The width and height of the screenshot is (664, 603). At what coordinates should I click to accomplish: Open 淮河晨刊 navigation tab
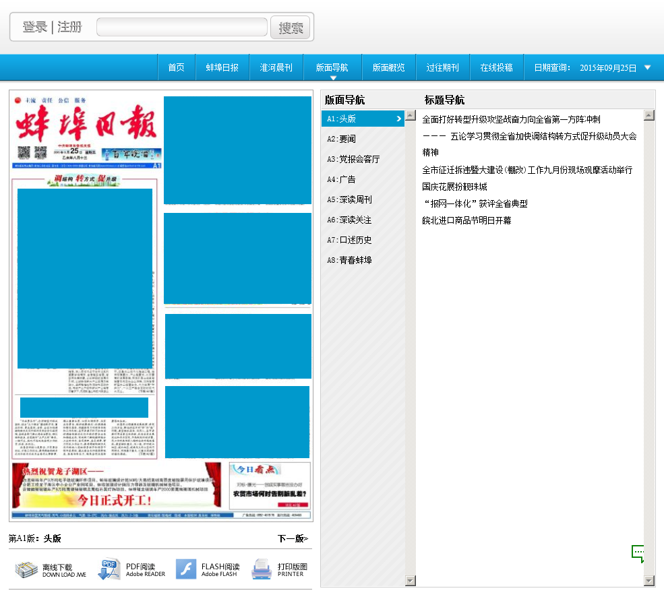[276, 67]
